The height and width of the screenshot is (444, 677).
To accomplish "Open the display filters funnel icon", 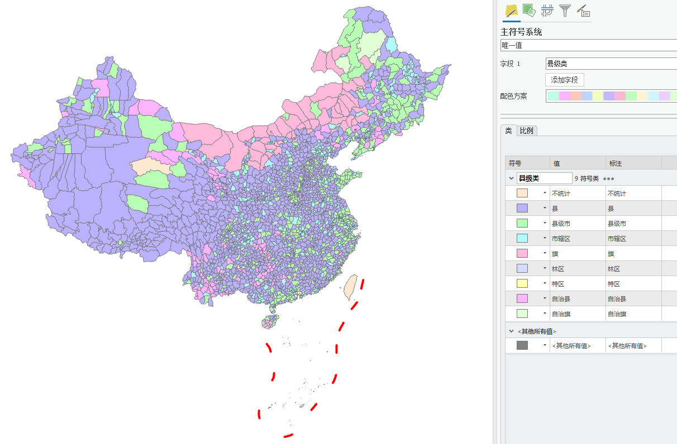I will click(x=565, y=10).
